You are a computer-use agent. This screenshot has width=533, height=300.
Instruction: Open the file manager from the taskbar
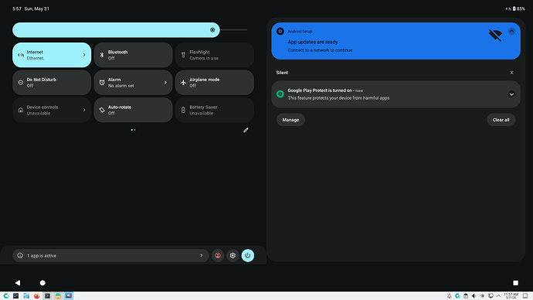click(26, 296)
